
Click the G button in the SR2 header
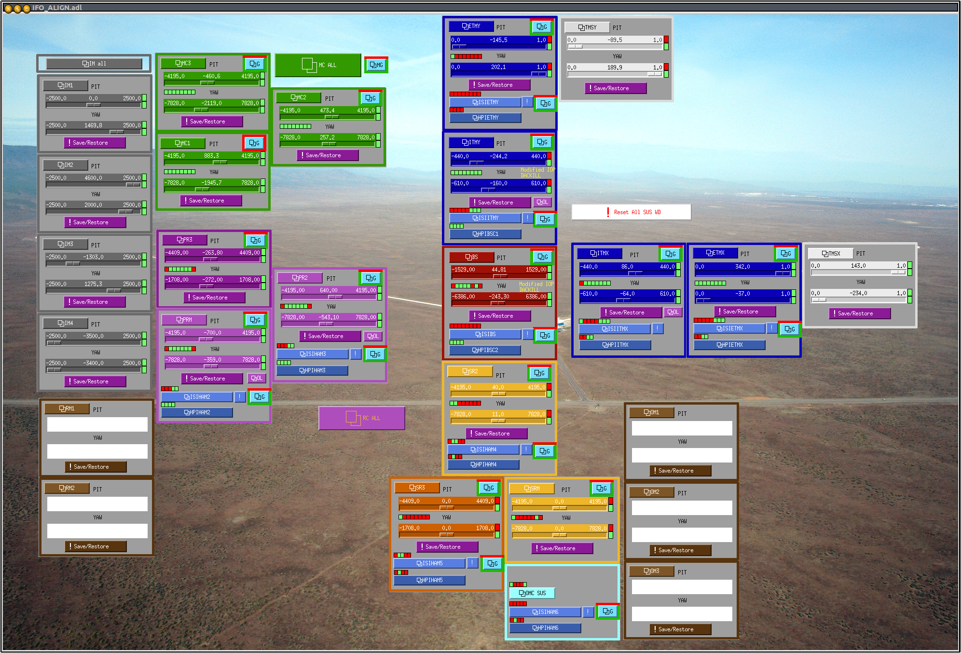point(539,373)
